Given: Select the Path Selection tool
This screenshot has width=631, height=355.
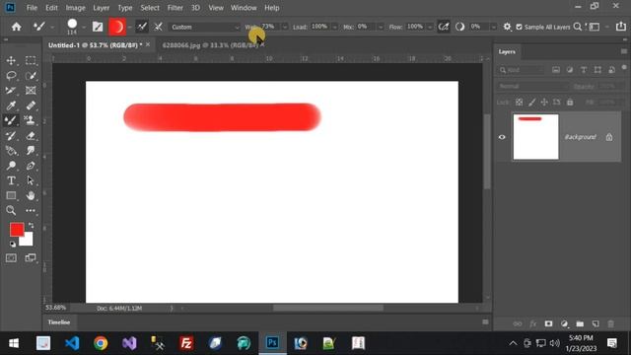Looking at the screenshot, I should point(31,180).
